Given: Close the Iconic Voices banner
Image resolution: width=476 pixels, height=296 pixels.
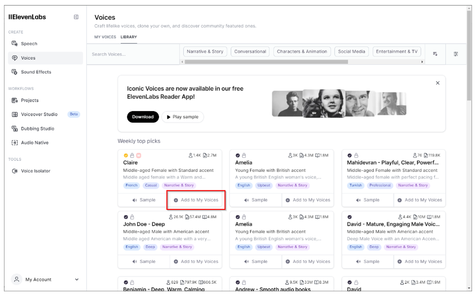Looking at the screenshot, I should 438,83.
